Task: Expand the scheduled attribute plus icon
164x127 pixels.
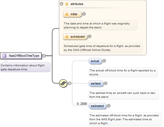Action: pyautogui.click(x=89, y=36)
